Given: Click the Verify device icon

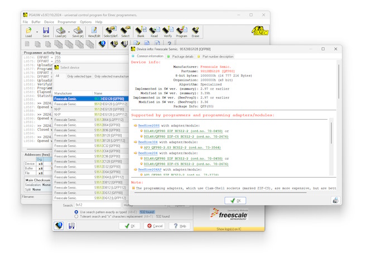Looking at the screenshot, I should [167, 32].
